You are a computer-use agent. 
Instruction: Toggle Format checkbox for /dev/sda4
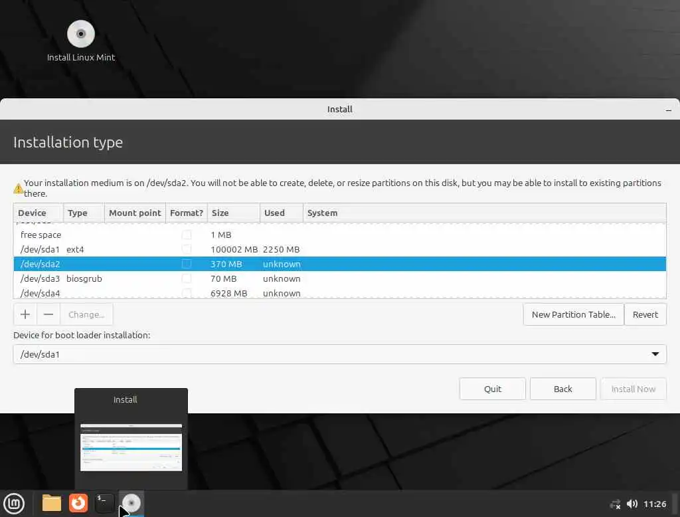pyautogui.click(x=187, y=293)
